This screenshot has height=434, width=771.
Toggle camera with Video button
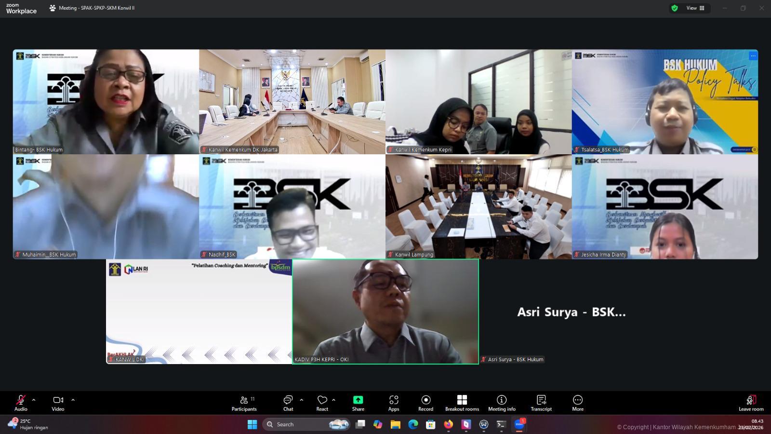point(58,403)
